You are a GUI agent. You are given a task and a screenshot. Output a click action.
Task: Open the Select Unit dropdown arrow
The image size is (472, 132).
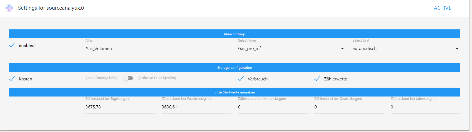(457, 49)
